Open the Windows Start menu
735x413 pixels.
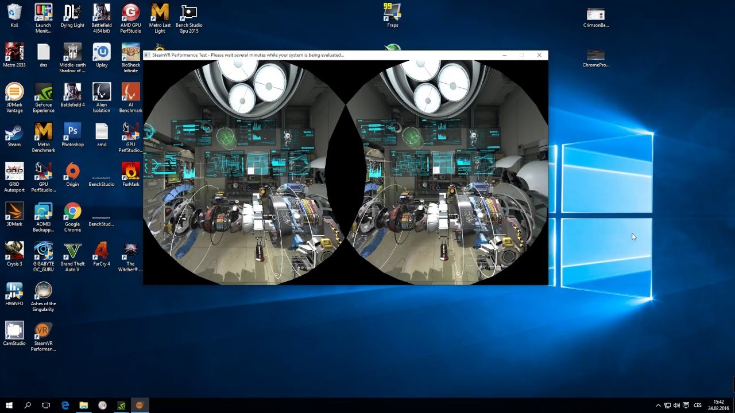(9, 405)
